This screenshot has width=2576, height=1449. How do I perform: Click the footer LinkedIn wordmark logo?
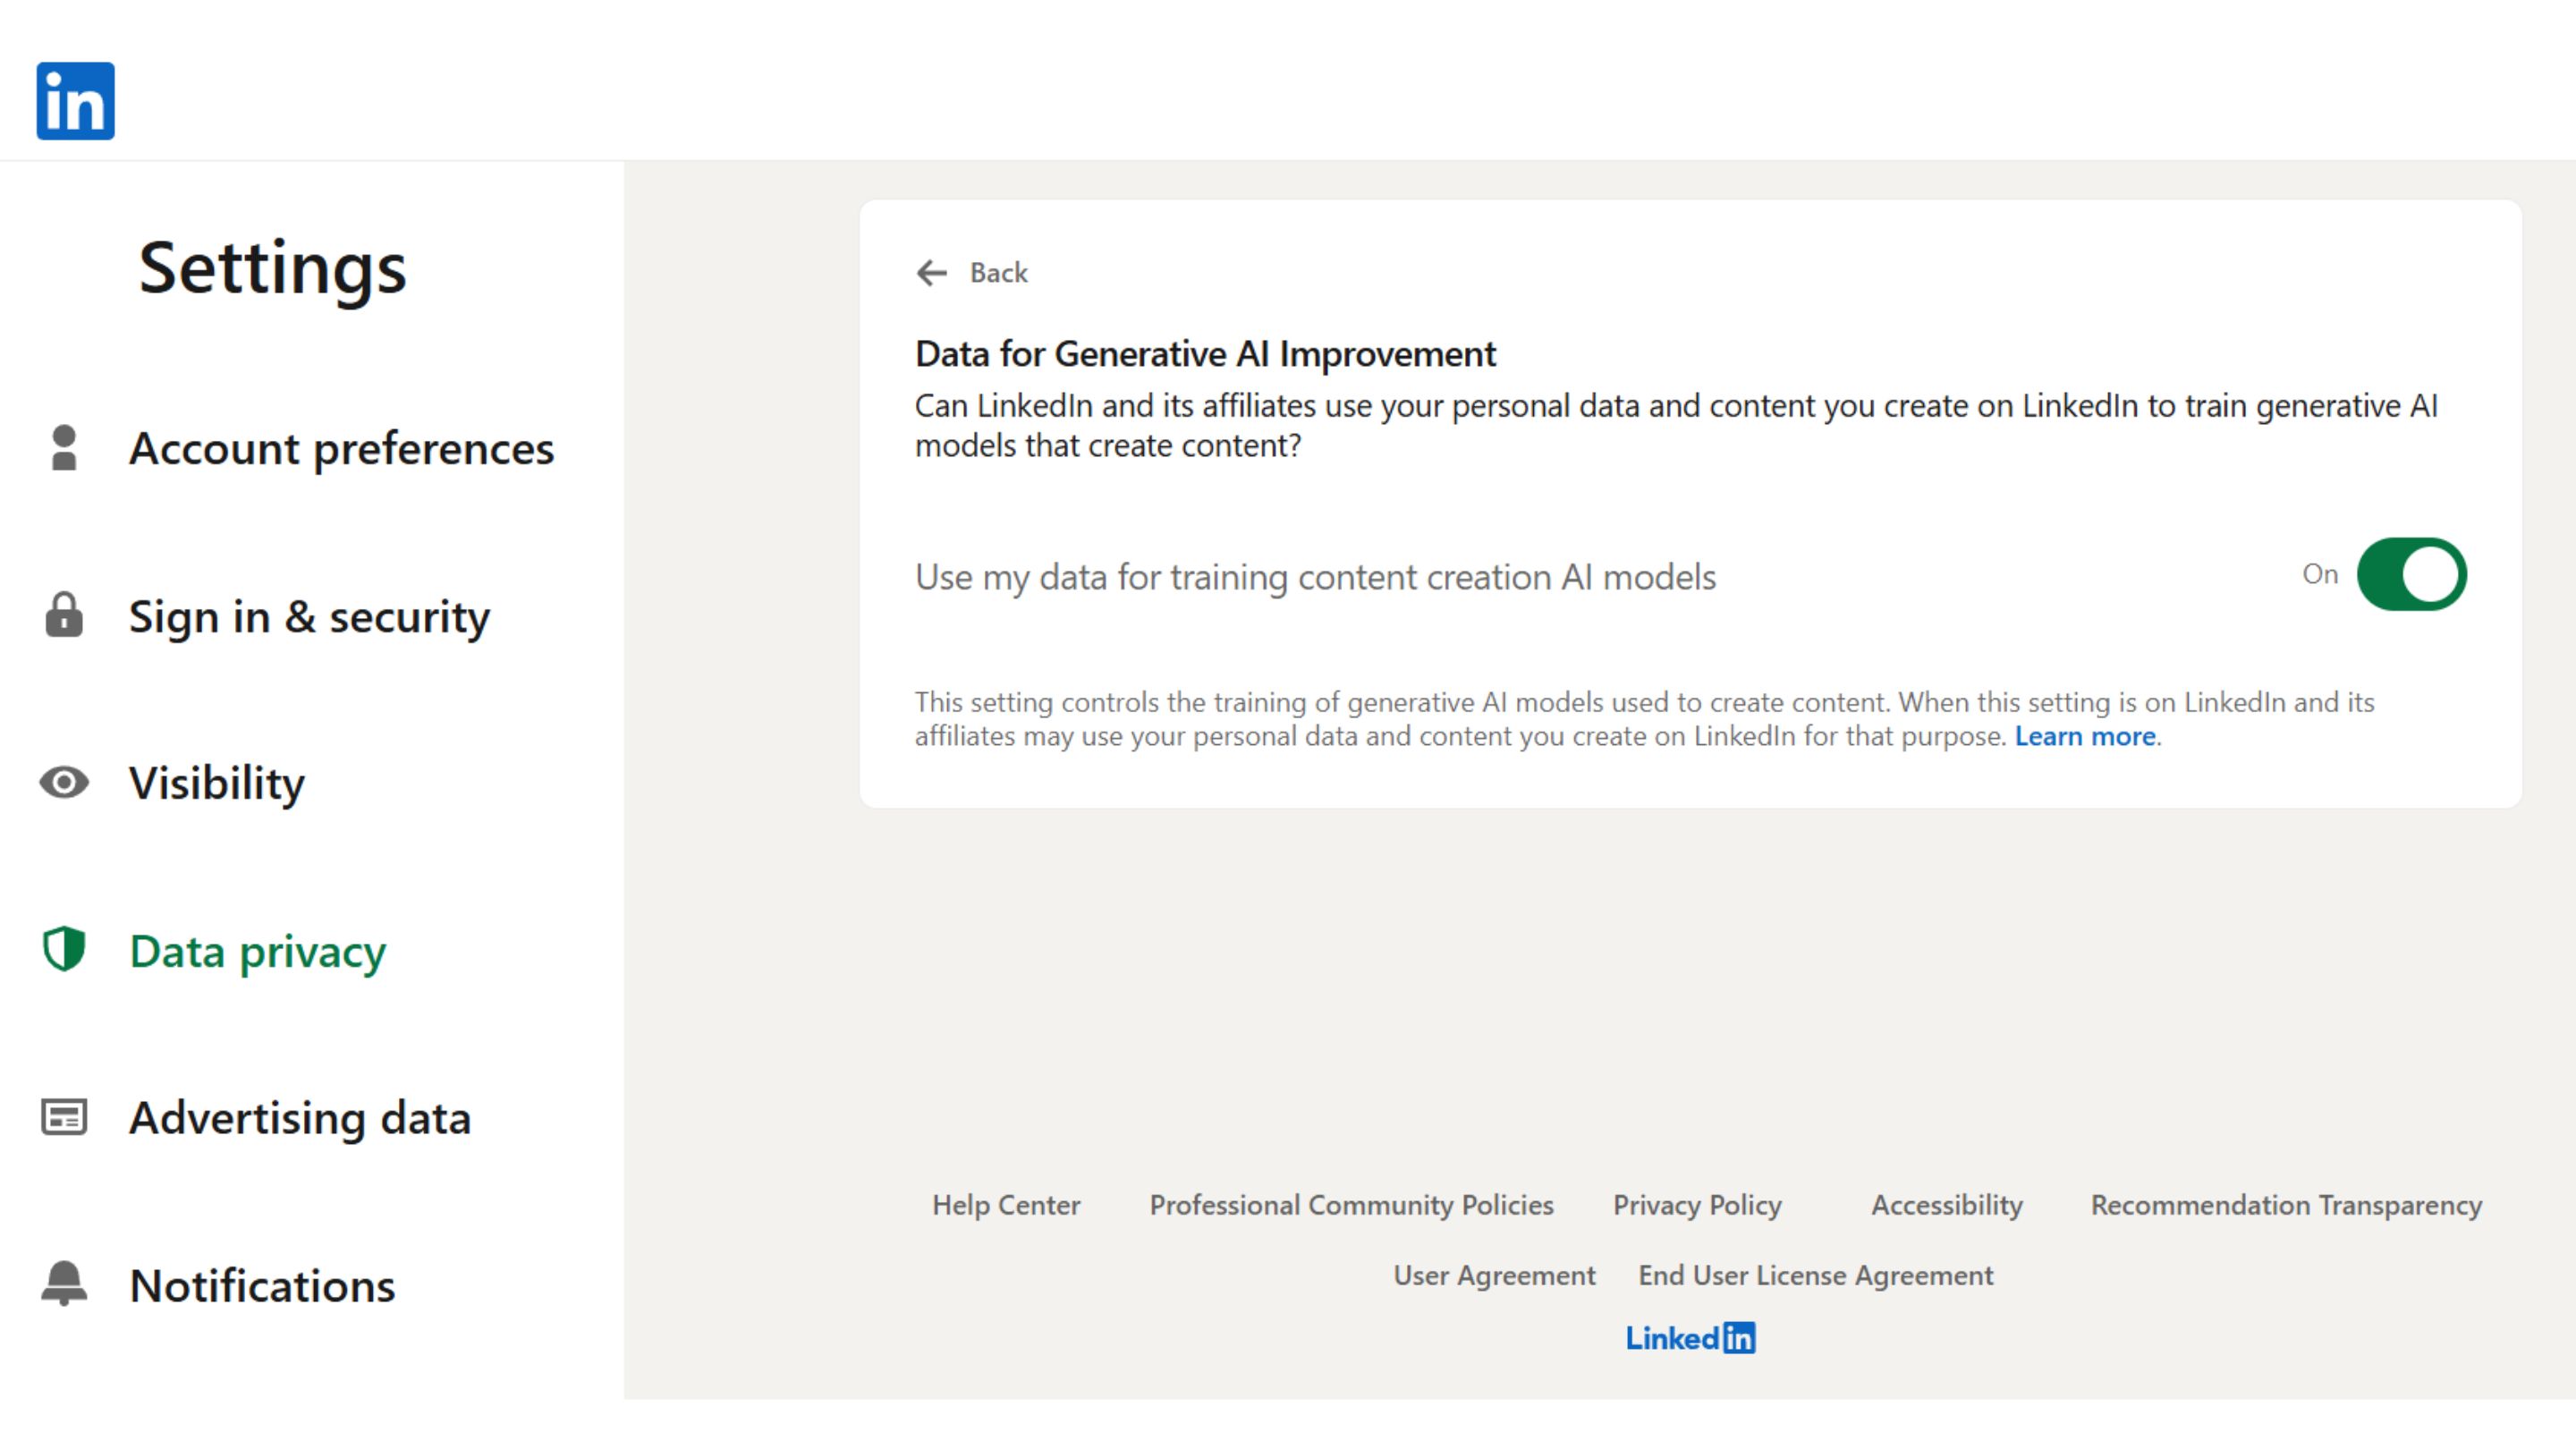[x=1690, y=1338]
